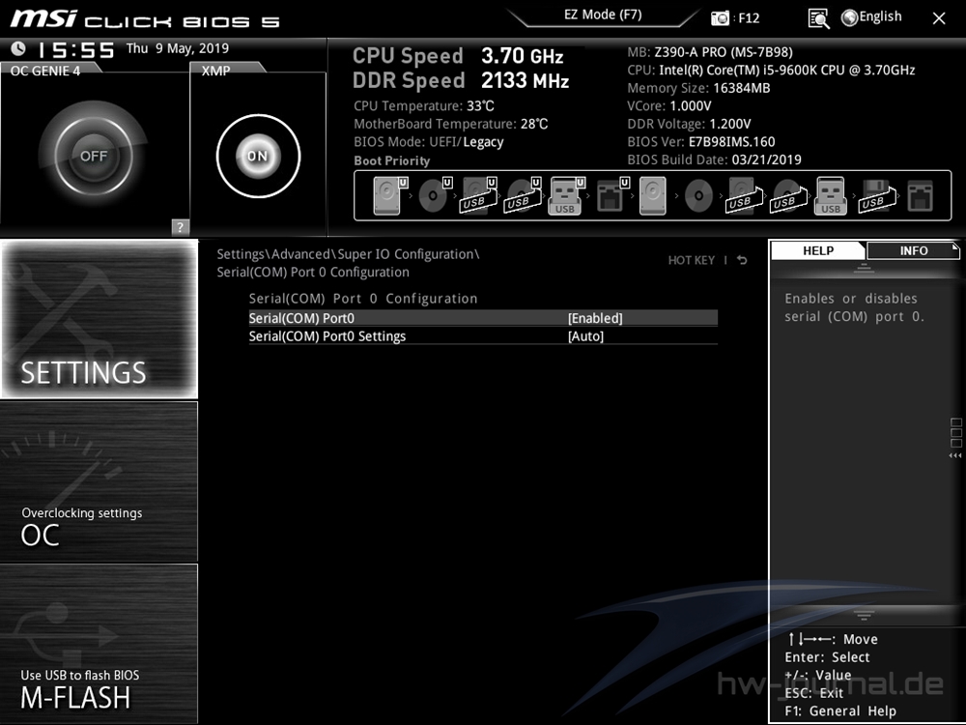The width and height of the screenshot is (966, 725).
Task: Open Serial(COM) Port0 Settings Auto value
Action: click(585, 336)
